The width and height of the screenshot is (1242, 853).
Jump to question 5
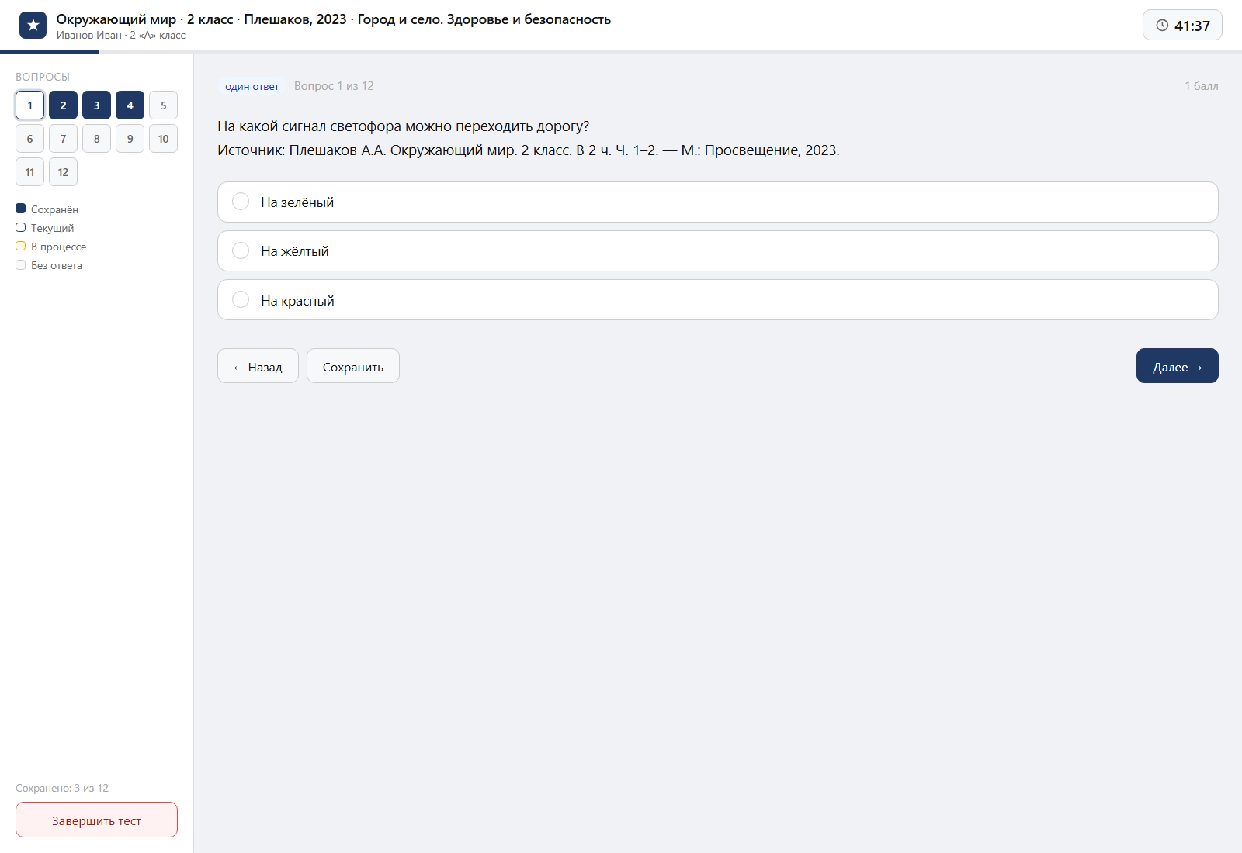(163, 105)
